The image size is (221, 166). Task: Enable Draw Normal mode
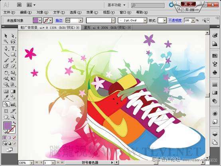(x=5, y=143)
